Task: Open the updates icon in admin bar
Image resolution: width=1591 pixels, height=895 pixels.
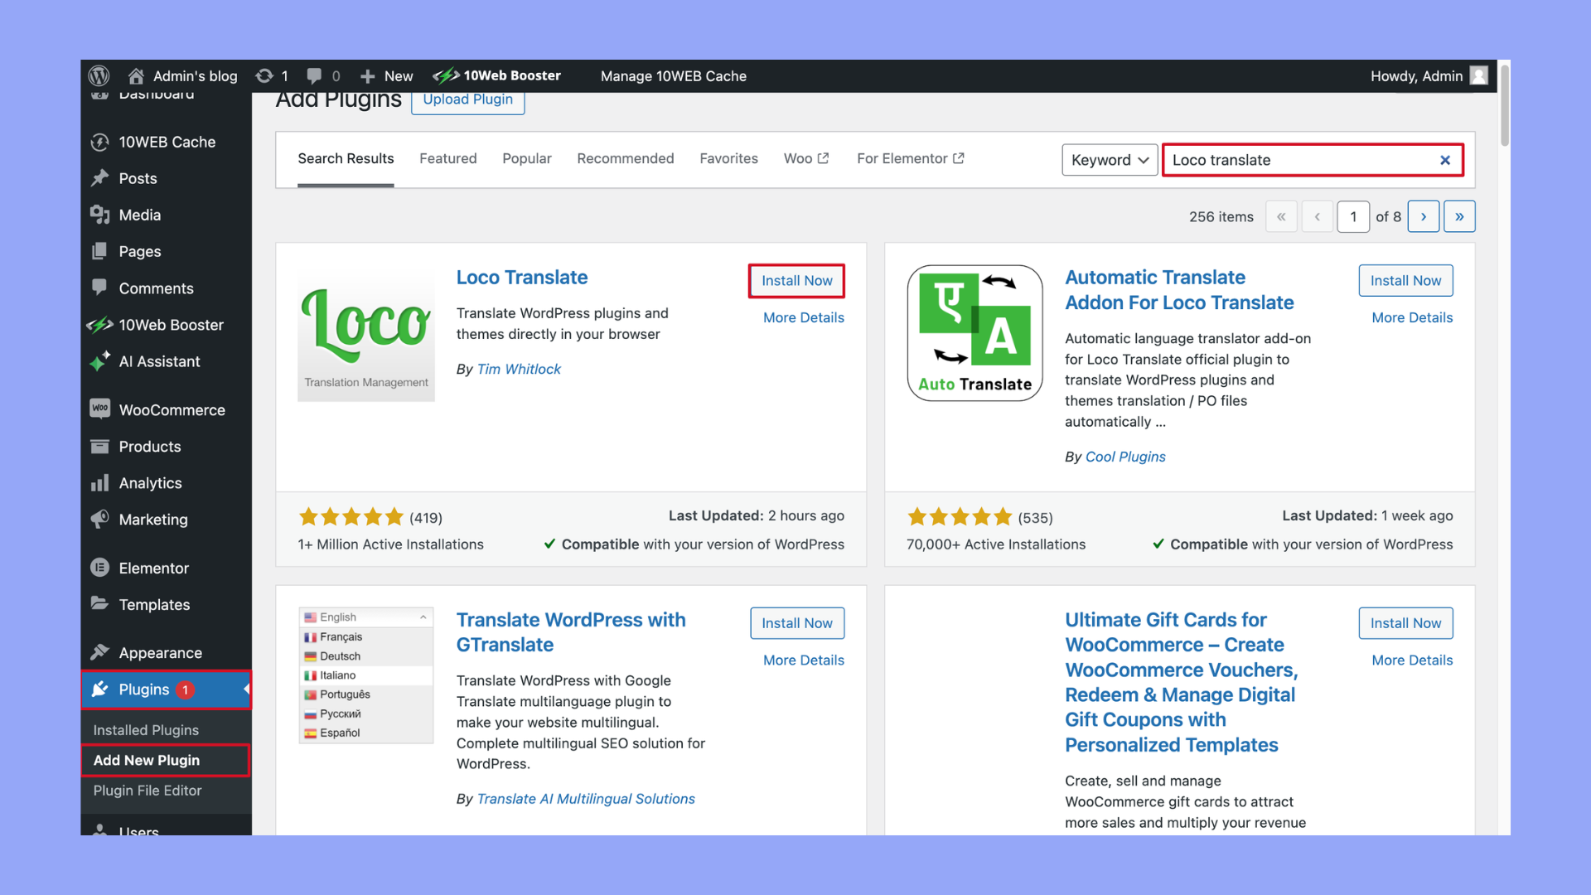Action: pos(264,75)
